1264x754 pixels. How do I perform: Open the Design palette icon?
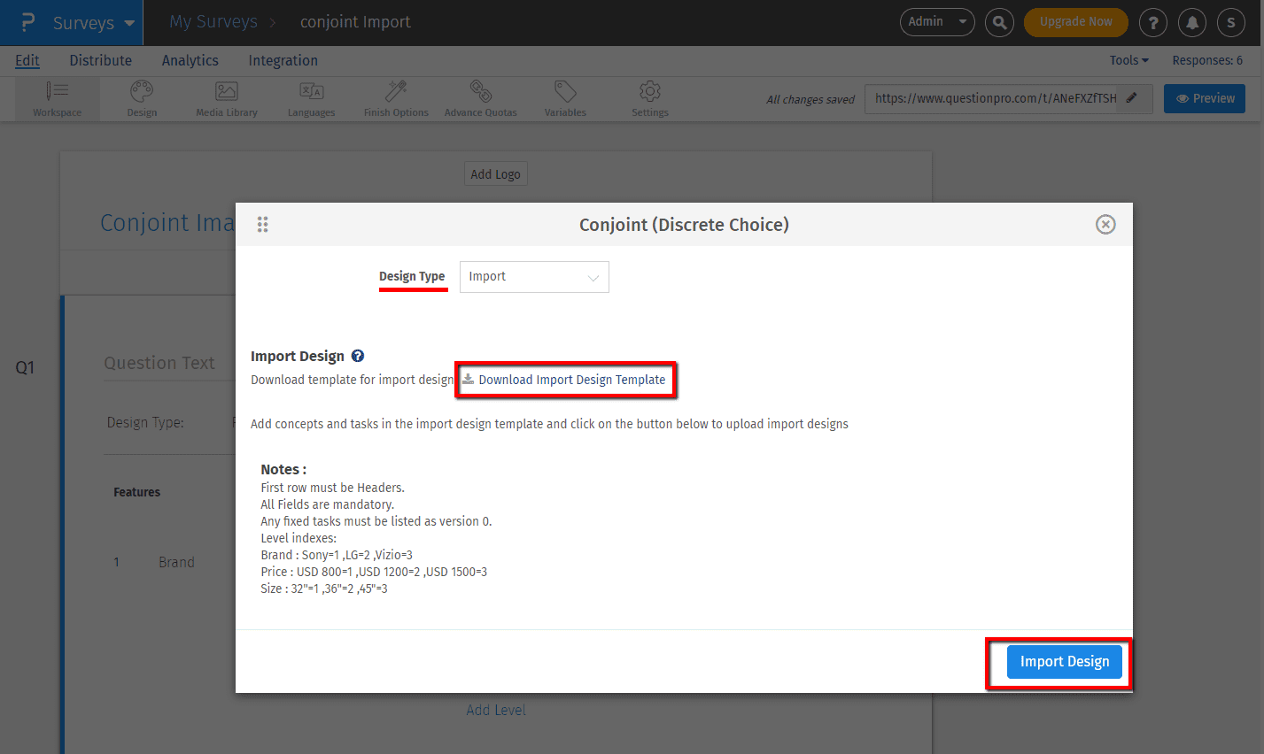[x=142, y=92]
